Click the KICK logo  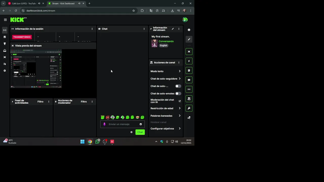coord(18,20)
